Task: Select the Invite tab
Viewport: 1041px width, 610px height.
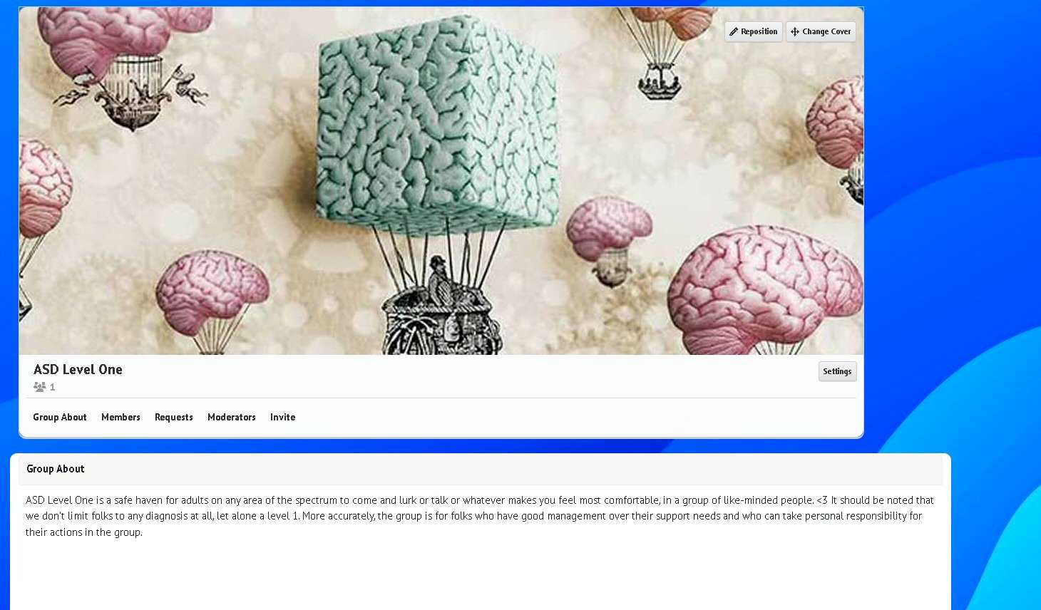Action: [282, 417]
